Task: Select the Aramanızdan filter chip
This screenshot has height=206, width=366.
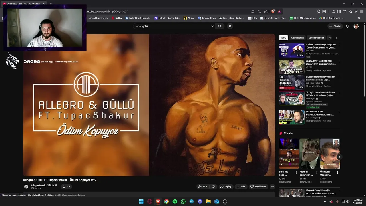Action: pos(297,38)
